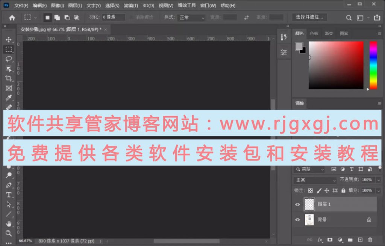Toggle filter for adjustment layers
385x246 pixels.
[343, 169]
